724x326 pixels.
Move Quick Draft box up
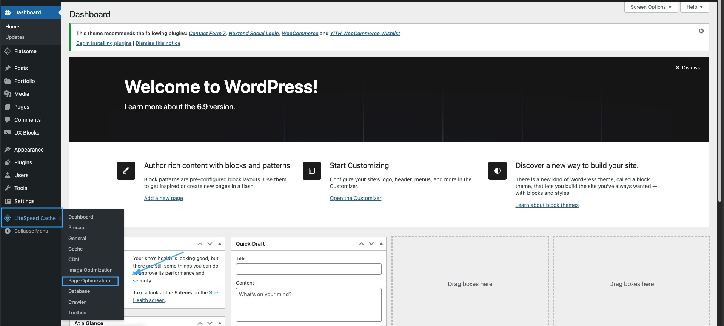tap(362, 244)
